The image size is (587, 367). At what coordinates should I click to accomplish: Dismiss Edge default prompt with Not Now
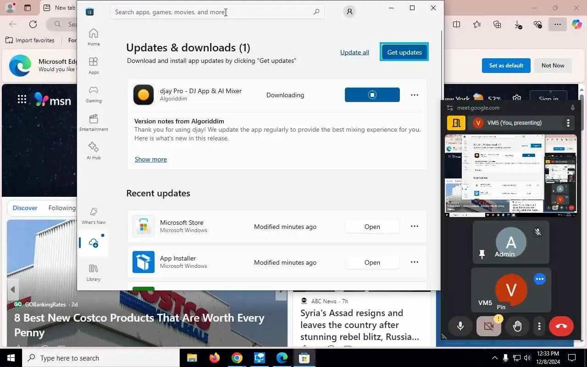(553, 66)
